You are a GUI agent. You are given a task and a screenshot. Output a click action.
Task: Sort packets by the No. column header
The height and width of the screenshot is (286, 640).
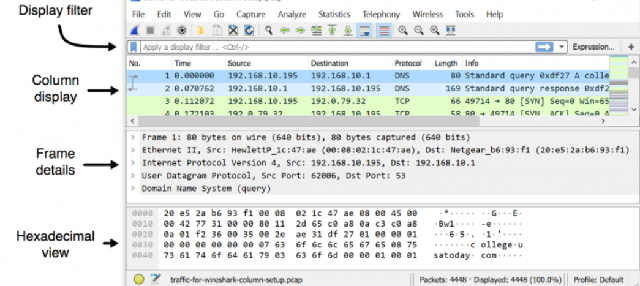(149, 63)
